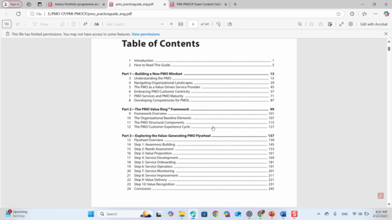Open the Upcoming Earnings widget

point(17,214)
